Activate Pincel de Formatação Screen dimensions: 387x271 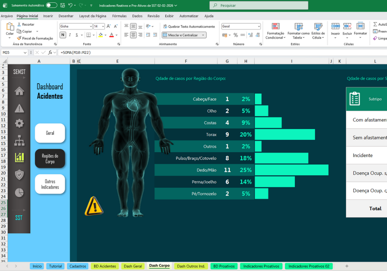click(x=35, y=38)
